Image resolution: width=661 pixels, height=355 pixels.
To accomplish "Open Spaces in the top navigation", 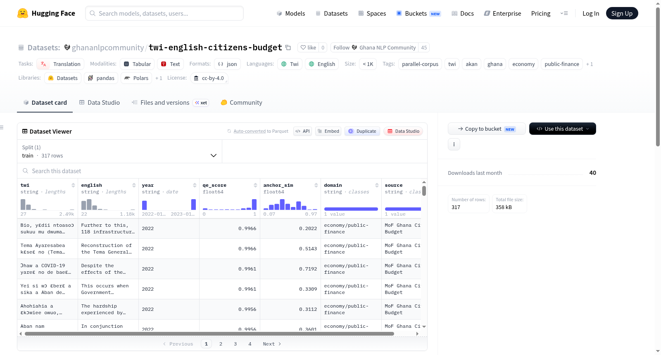I will click(x=372, y=13).
